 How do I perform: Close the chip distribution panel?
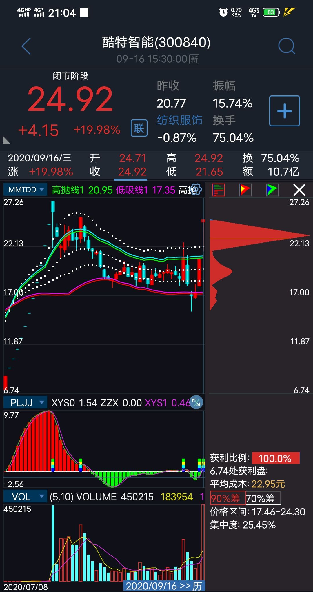299,190
